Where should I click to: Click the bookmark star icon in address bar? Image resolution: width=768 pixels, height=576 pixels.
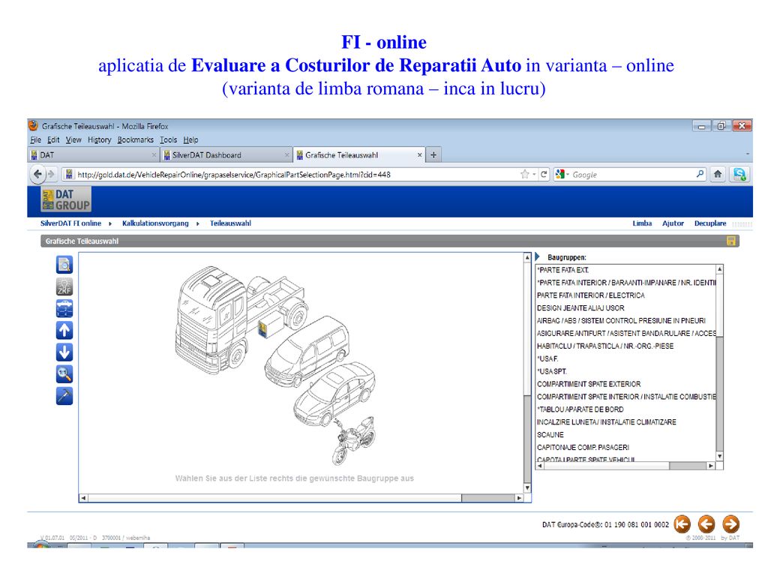click(524, 174)
